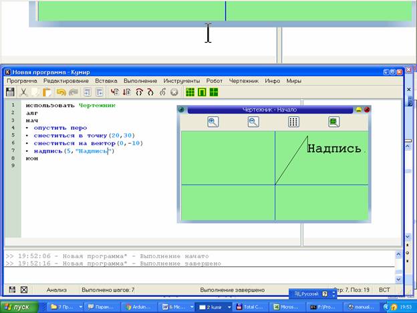Undo last edit with yellow arrow icon

click(x=61, y=92)
